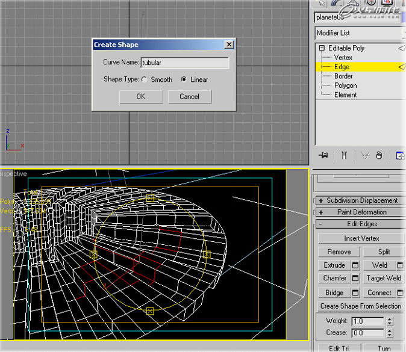
Task: Select Polygon sub-object level
Action: [x=345, y=85]
